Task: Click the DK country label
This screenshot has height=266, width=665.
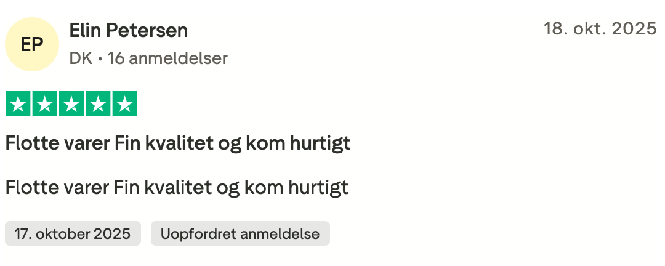Action: 81,58
